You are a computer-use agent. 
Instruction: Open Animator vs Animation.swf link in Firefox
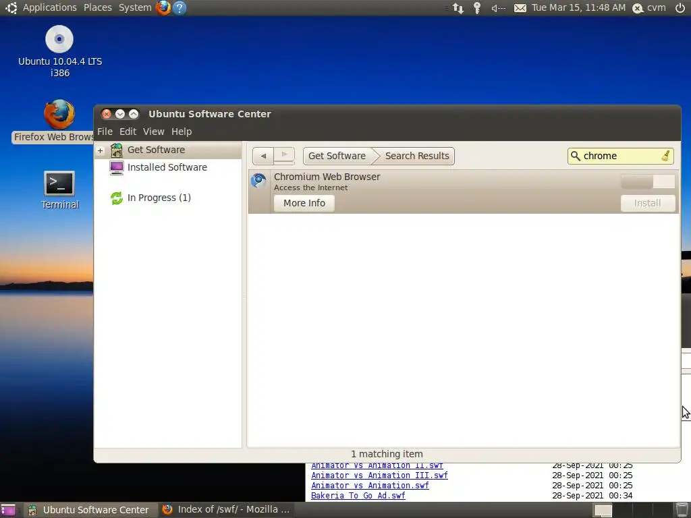[370, 486]
